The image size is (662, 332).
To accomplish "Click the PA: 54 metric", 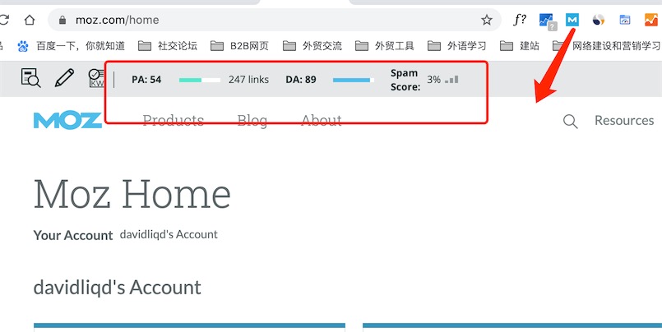I will coord(146,80).
